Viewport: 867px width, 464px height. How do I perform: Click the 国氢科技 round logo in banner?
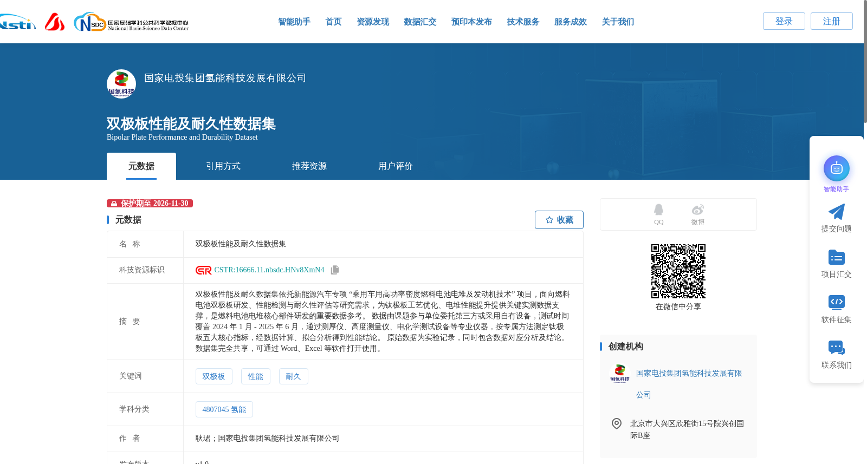coord(121,84)
